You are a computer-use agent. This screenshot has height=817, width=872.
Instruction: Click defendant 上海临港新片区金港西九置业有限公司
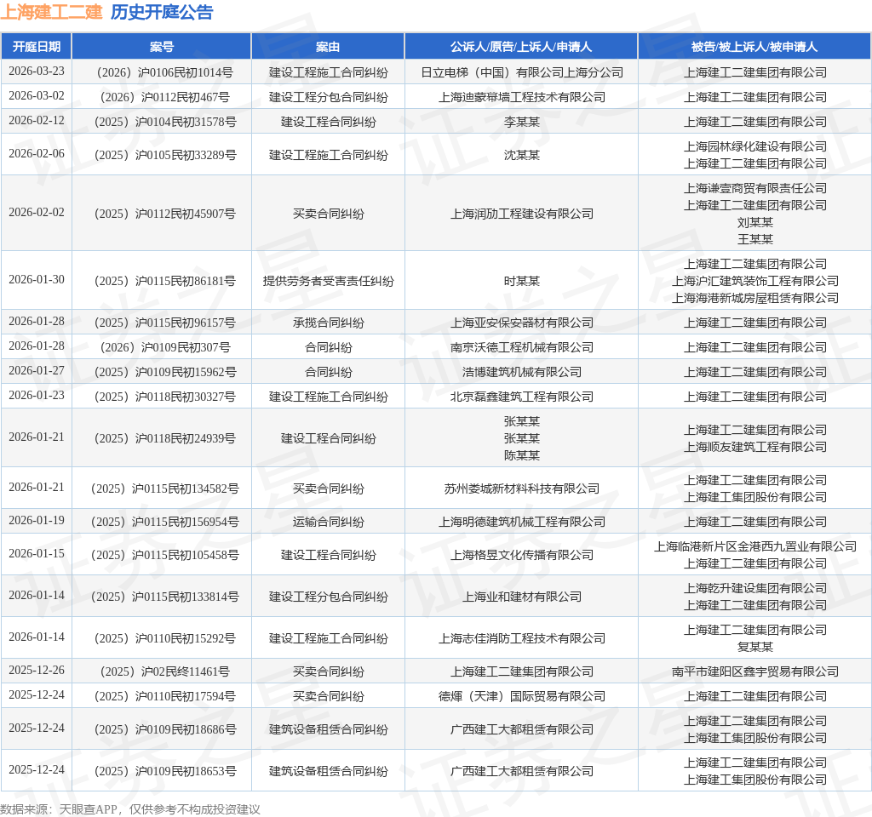pyautogui.click(x=754, y=546)
